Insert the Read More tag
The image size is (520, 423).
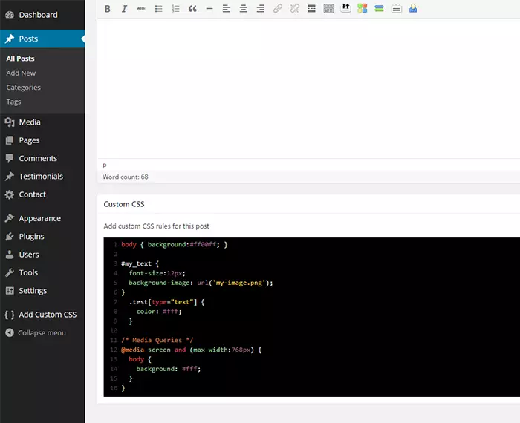311,9
